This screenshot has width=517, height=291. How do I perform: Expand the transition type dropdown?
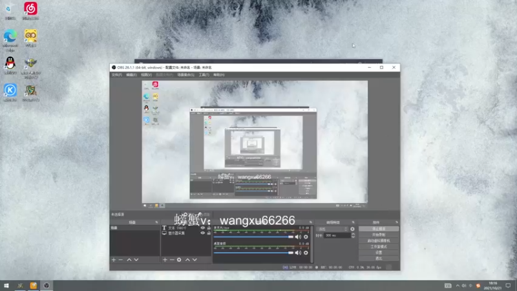click(x=332, y=229)
